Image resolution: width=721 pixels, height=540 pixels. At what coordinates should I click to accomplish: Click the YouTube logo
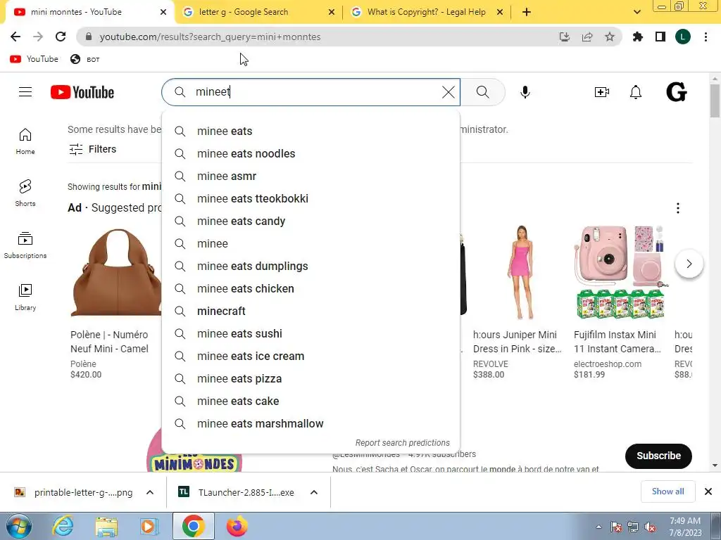[82, 92]
